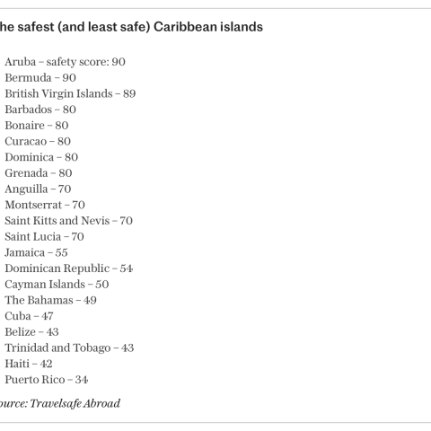Click the Dominica – 80 entry

41,157
